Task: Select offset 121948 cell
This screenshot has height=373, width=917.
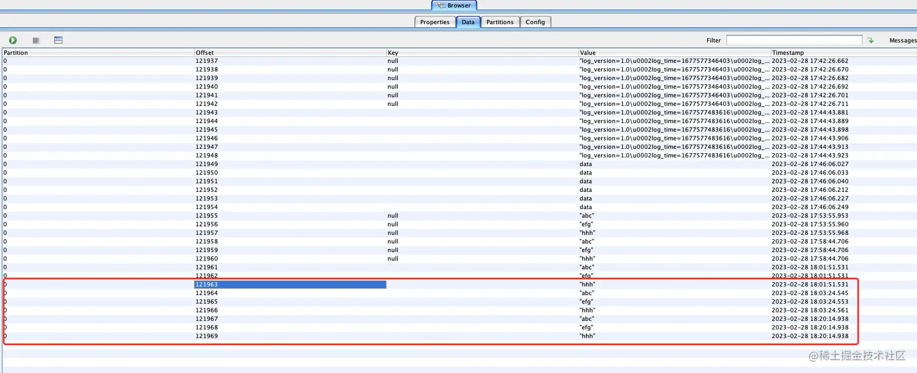Action: click(x=290, y=156)
